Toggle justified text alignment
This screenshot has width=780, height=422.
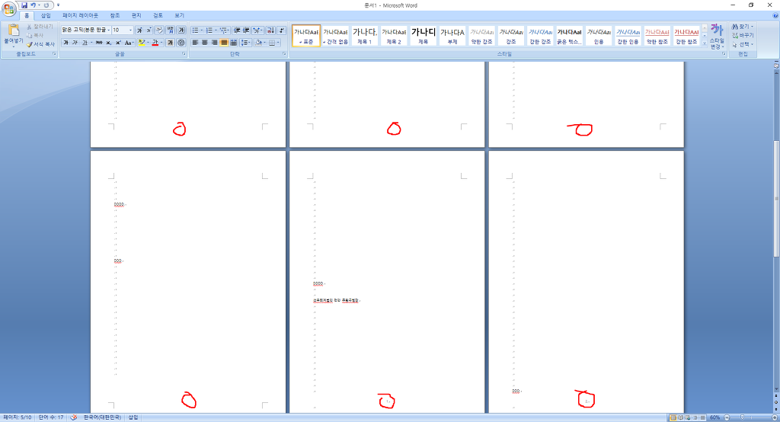click(x=224, y=43)
